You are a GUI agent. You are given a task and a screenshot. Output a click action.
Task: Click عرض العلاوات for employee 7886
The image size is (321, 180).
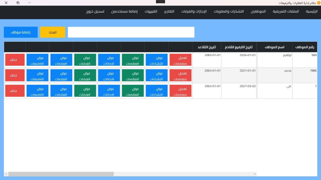point(61,75)
